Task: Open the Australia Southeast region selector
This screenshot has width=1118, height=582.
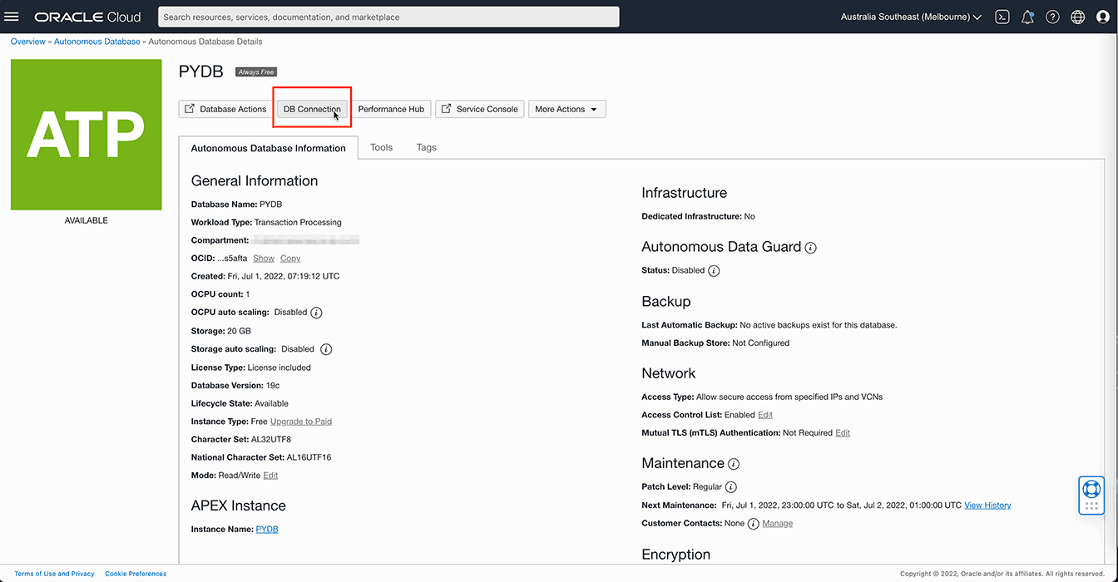Action: (x=910, y=16)
